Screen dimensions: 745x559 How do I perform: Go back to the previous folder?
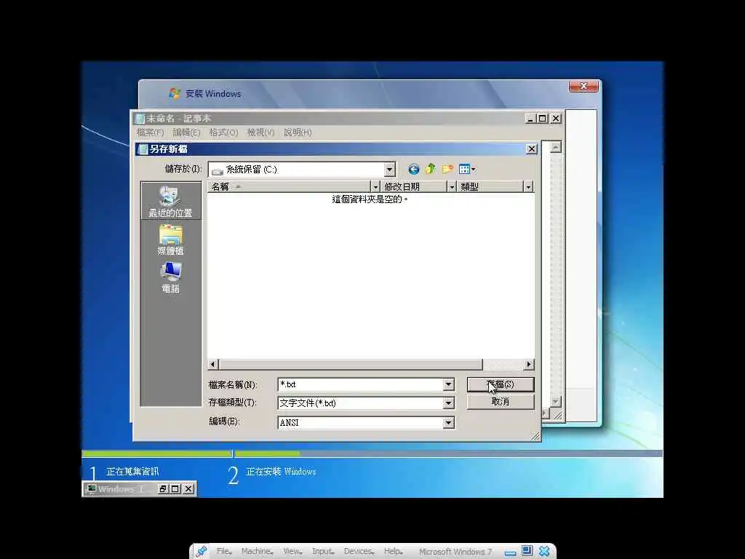pos(413,169)
